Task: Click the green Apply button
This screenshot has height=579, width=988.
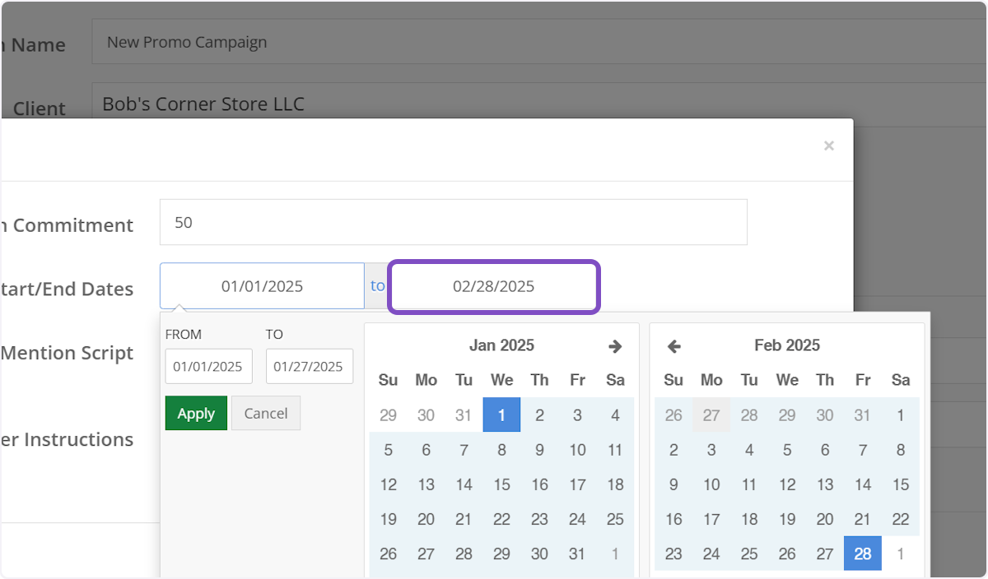Action: coord(196,414)
